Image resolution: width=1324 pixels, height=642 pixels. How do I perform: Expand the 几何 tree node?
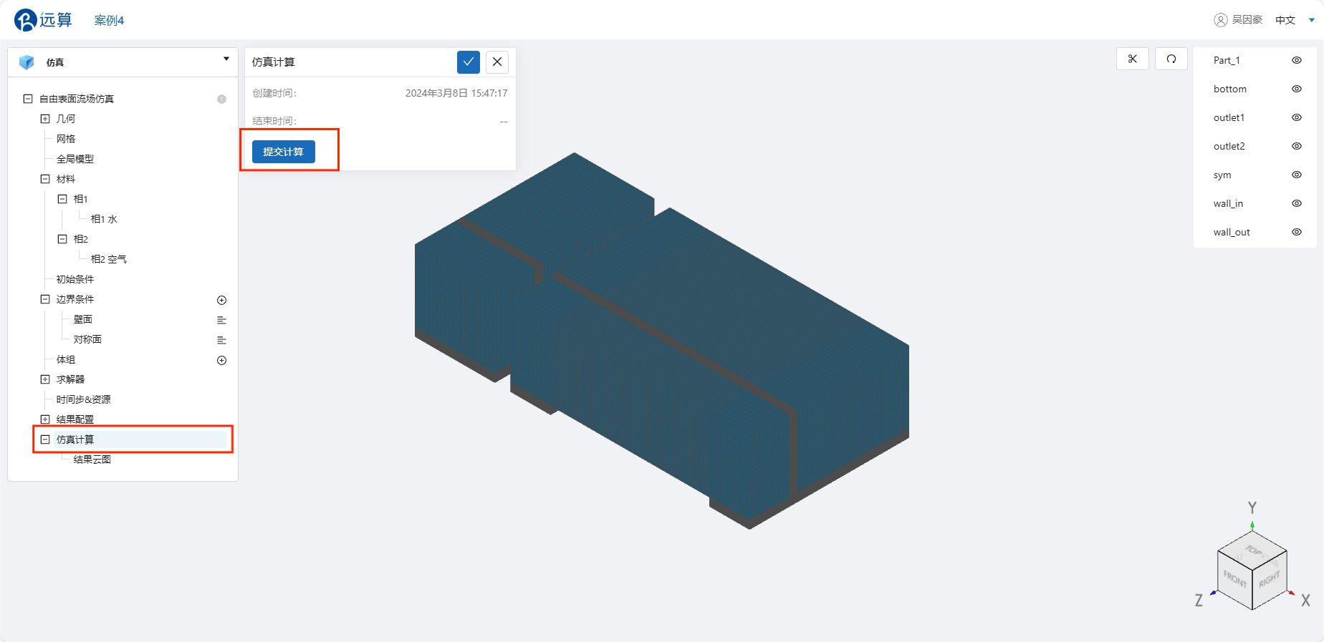[45, 119]
